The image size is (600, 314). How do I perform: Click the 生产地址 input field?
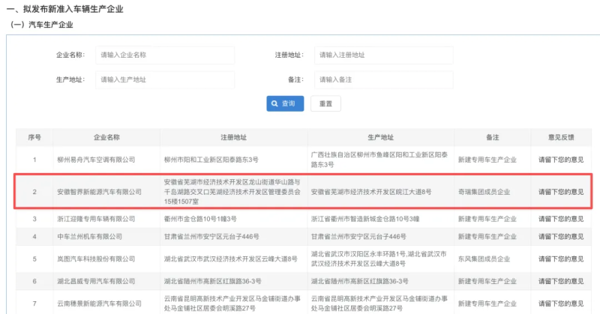pyautogui.click(x=165, y=79)
